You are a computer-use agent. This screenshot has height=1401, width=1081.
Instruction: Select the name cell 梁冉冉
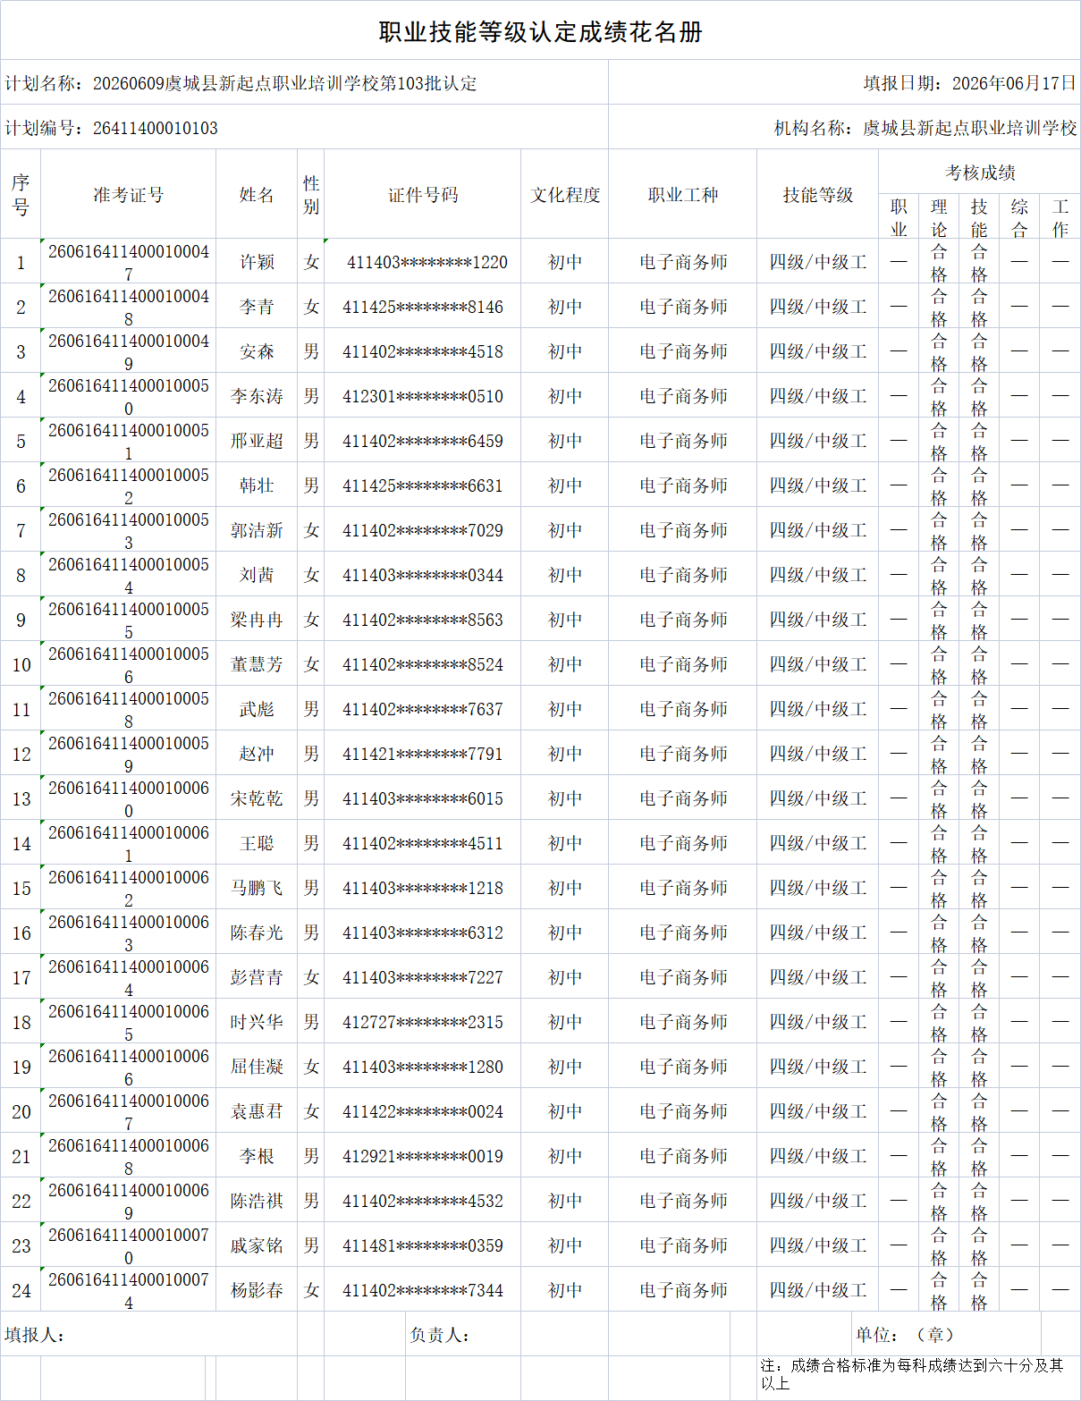pos(257,620)
